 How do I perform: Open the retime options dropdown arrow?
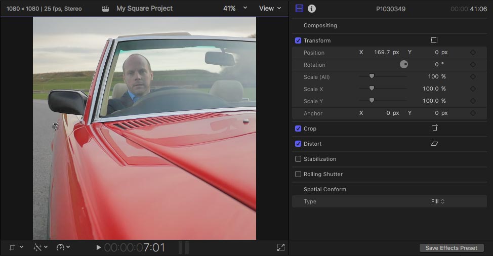click(x=68, y=247)
